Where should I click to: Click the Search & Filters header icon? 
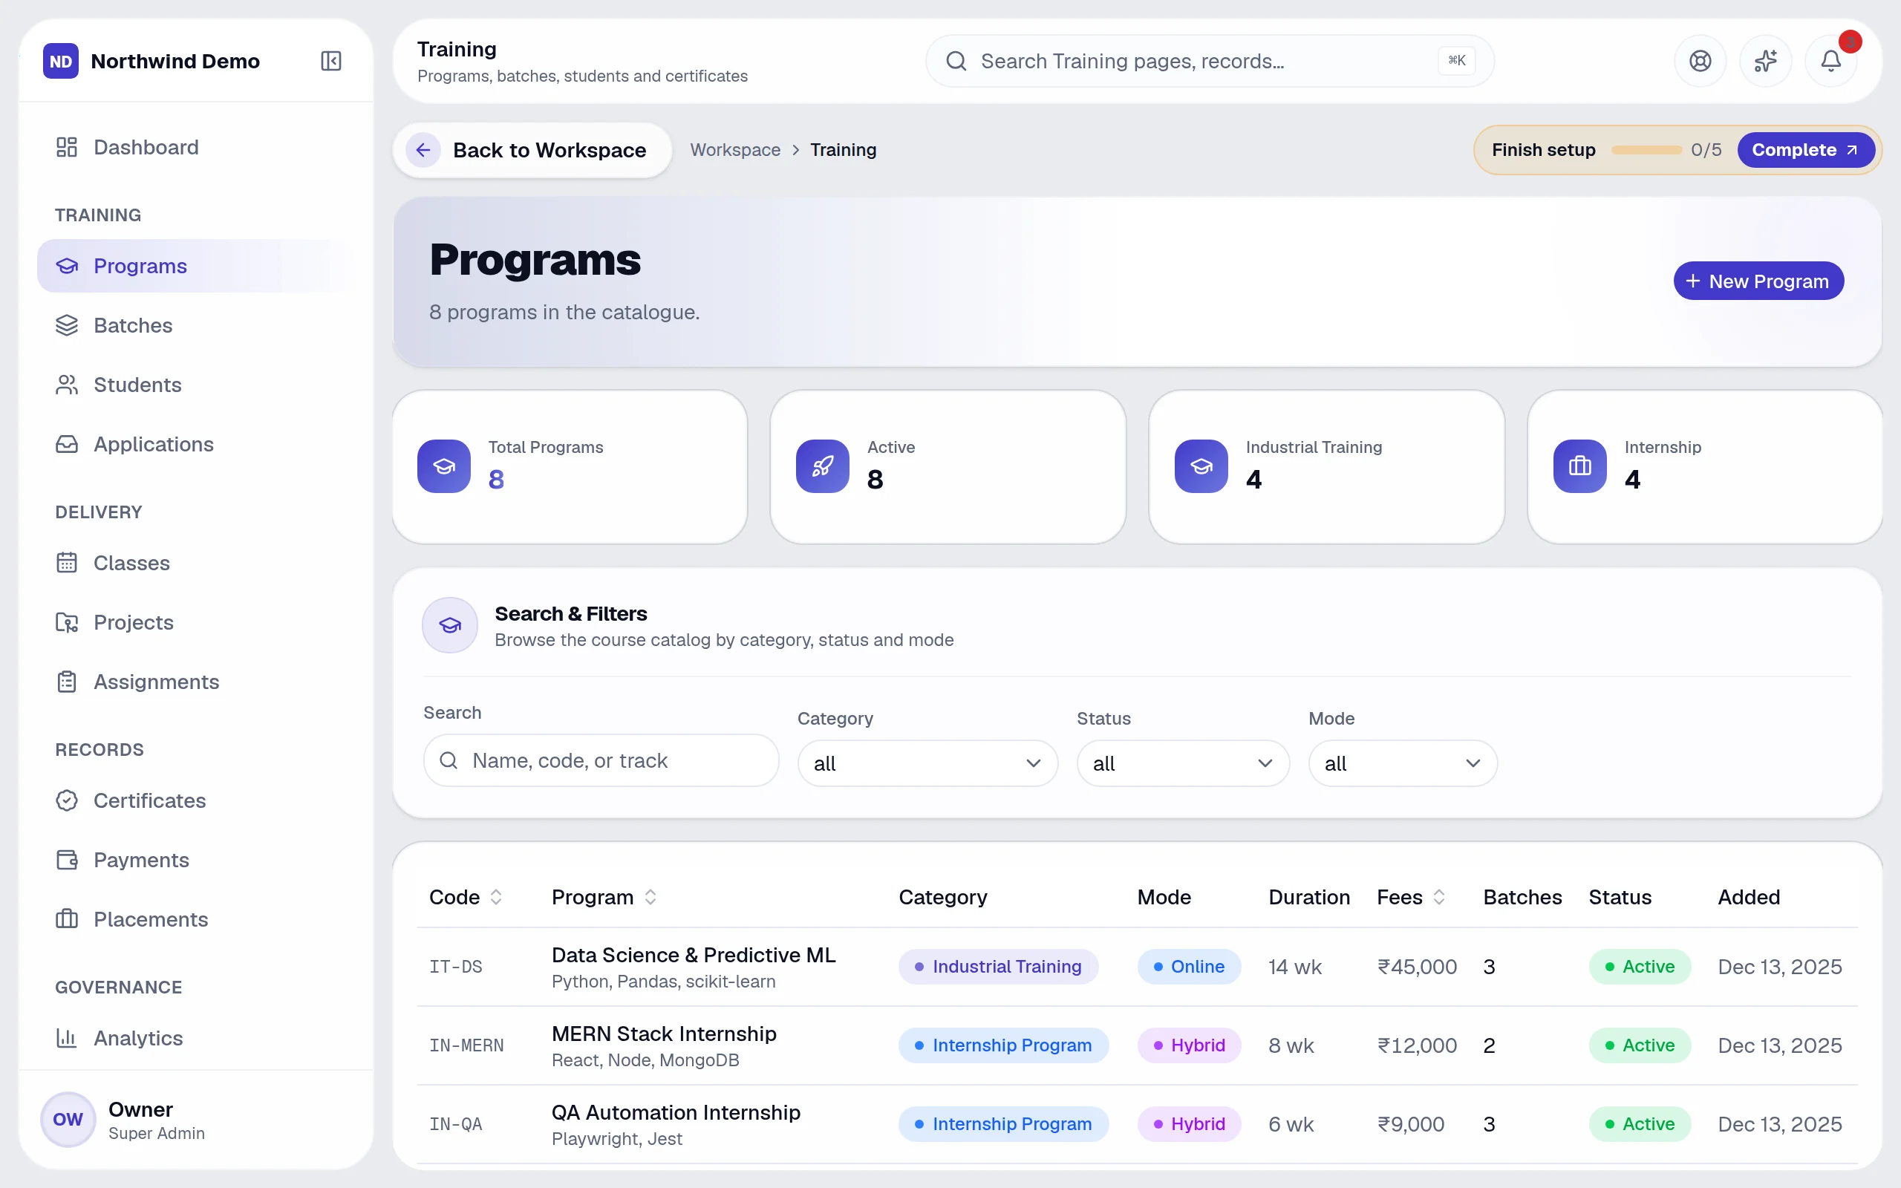point(450,625)
